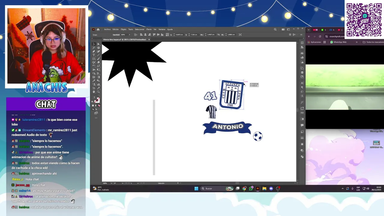This screenshot has height=216, width=384.
Task: Select the Gradient tool
Action: [98, 77]
